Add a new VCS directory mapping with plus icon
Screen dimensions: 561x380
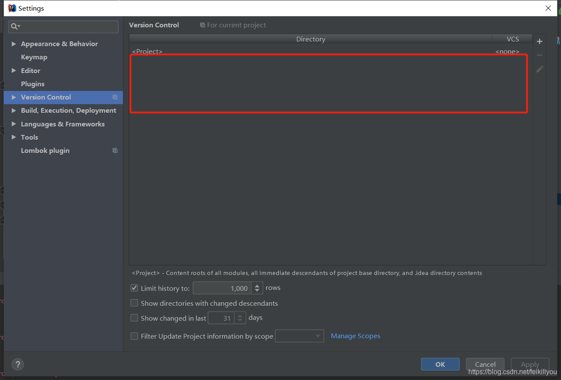tap(539, 41)
